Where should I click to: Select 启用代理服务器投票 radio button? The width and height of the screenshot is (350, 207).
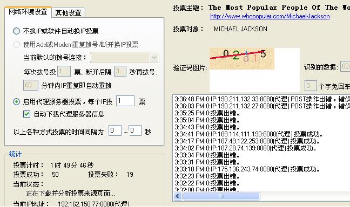(x=16, y=101)
